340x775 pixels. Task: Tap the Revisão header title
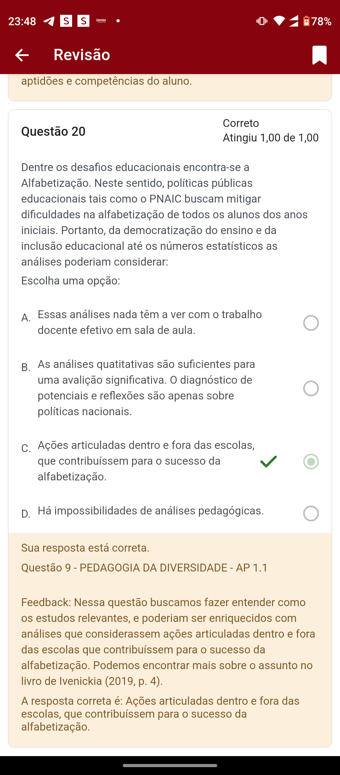tap(82, 55)
